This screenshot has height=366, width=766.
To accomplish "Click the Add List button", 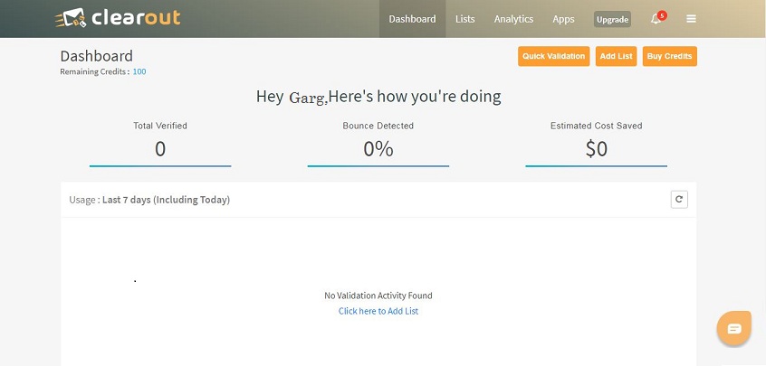I will tap(616, 56).
